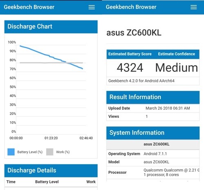Select the System Information header
This screenshot has width=204, height=190.
click(153, 133)
